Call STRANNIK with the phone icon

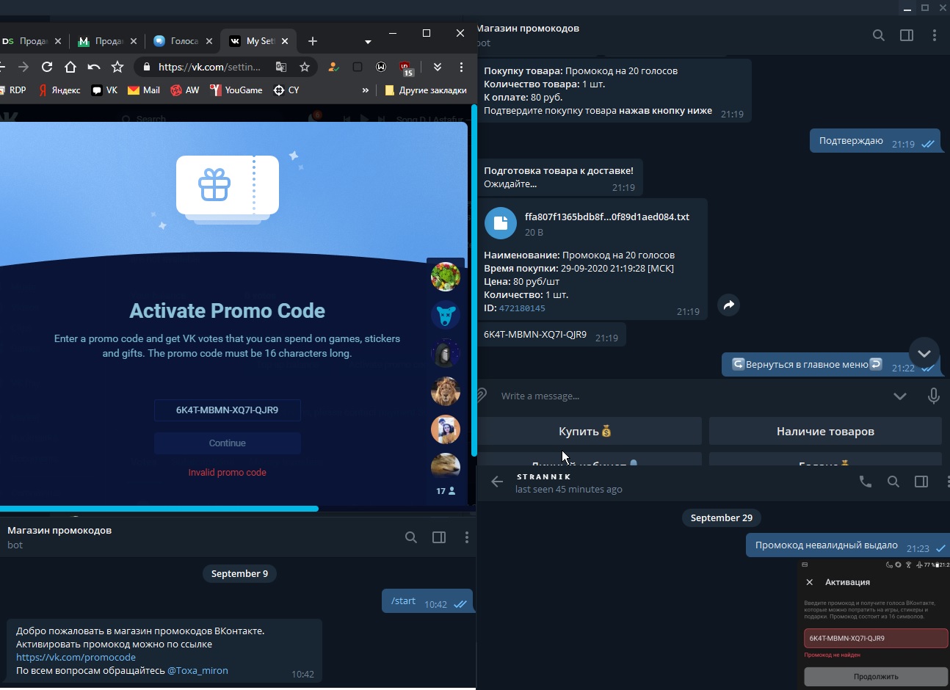pos(866,482)
